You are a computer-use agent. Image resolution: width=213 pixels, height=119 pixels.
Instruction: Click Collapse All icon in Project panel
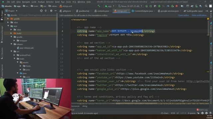pos(46,11)
